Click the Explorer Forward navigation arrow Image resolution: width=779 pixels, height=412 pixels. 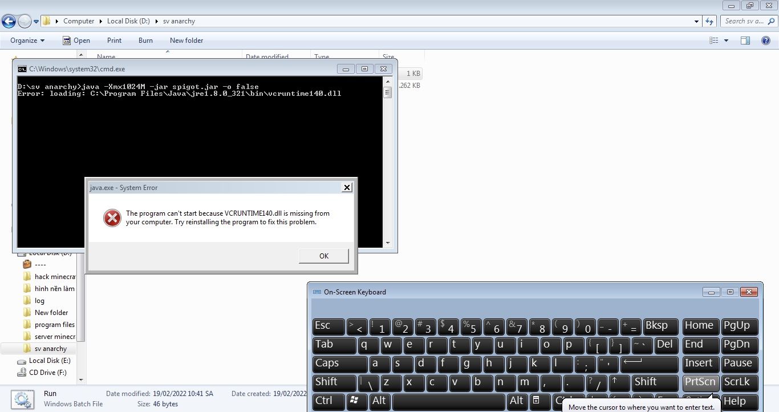pyautogui.click(x=25, y=22)
